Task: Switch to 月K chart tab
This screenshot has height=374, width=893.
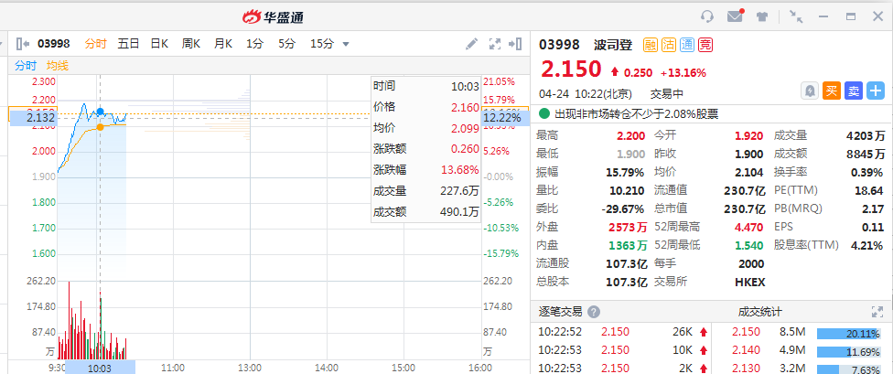Action: point(223,44)
